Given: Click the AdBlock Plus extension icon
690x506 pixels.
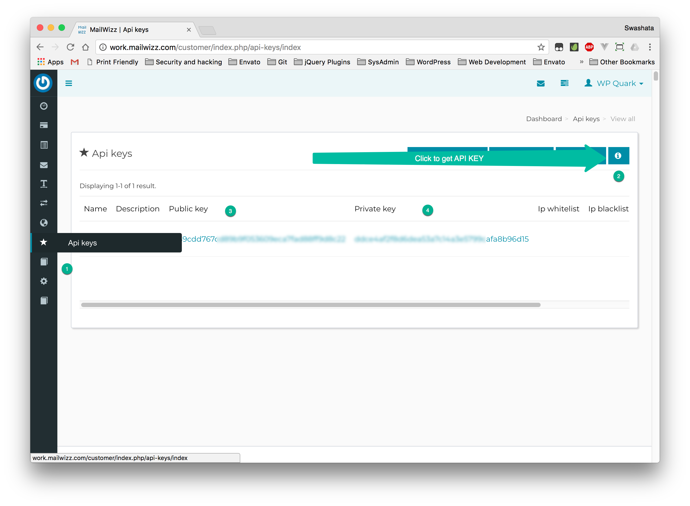Looking at the screenshot, I should (589, 47).
